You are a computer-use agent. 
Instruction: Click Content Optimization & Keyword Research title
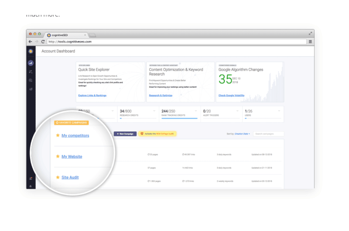176,72
